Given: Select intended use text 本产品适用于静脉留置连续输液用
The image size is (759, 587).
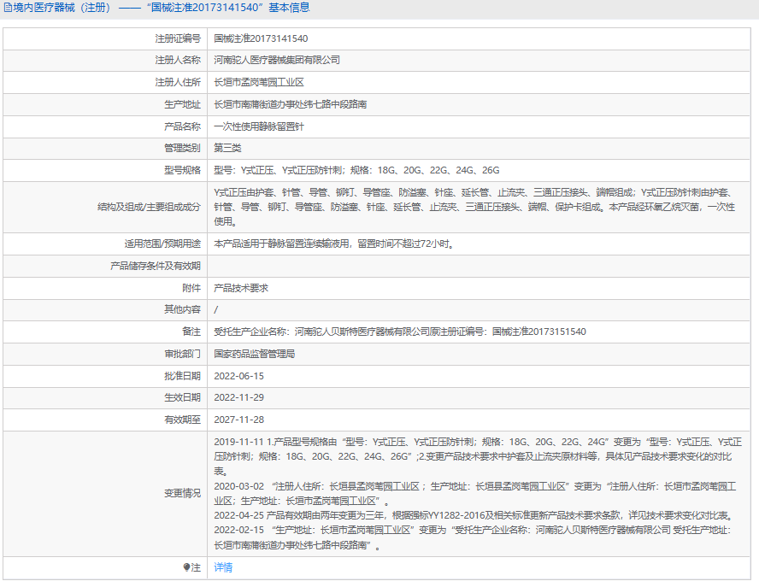Looking at the screenshot, I should pyautogui.click(x=334, y=244).
